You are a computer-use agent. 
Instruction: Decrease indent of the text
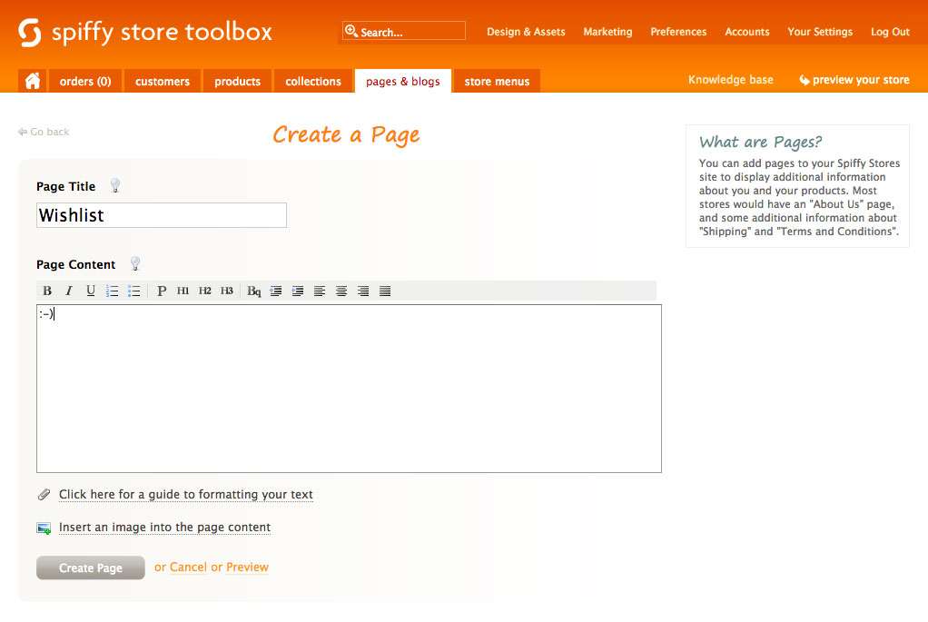276,291
